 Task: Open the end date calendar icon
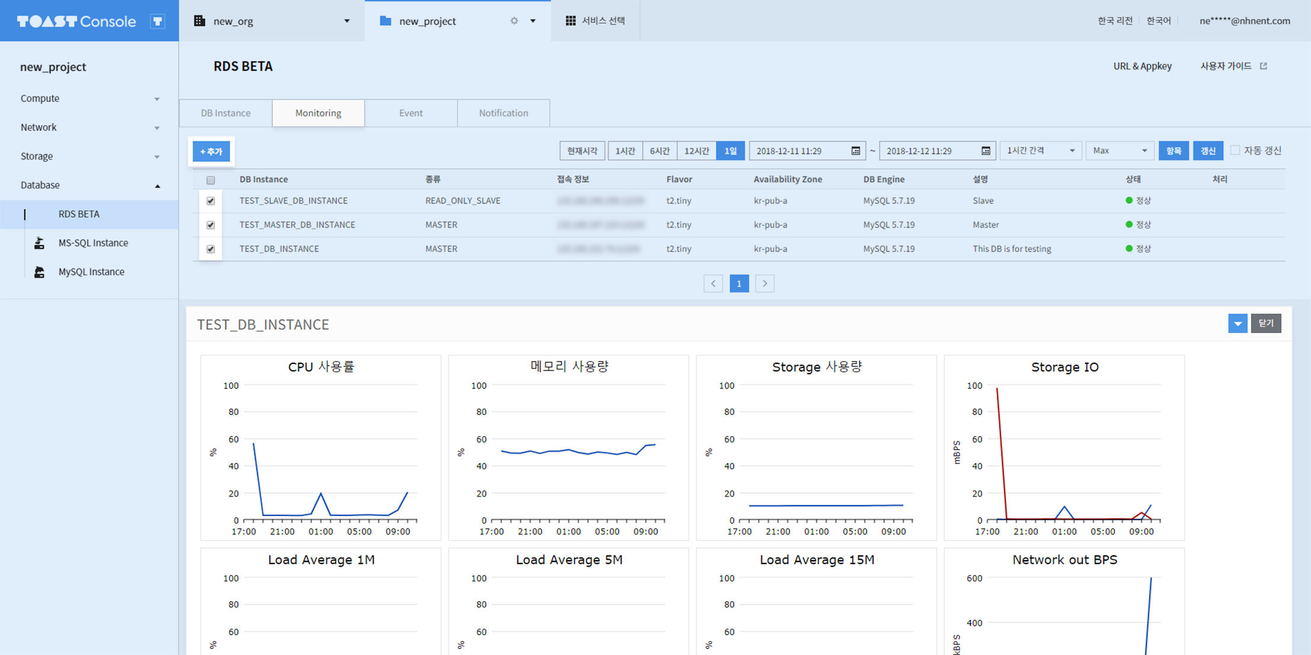pyautogui.click(x=985, y=151)
